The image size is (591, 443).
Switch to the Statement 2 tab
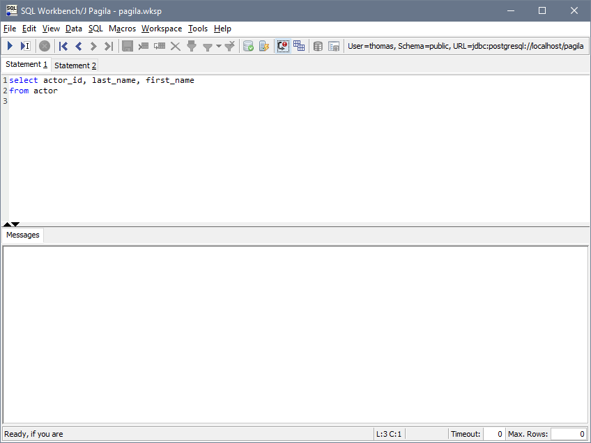[75, 65]
